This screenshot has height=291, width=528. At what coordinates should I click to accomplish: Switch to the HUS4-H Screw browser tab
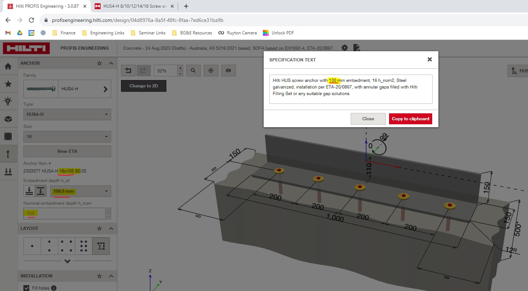[134, 6]
